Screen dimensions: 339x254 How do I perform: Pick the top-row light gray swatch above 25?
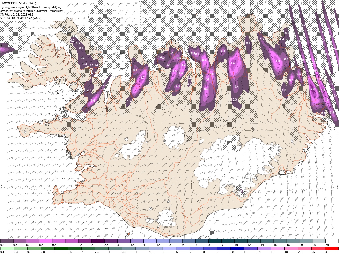point(319,241)
